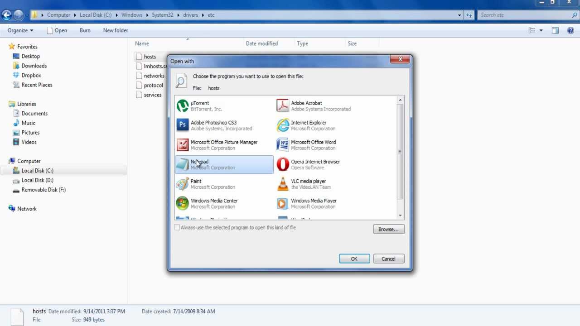Click the Network icon in navigation pane
The height and width of the screenshot is (326, 580).
click(12, 209)
